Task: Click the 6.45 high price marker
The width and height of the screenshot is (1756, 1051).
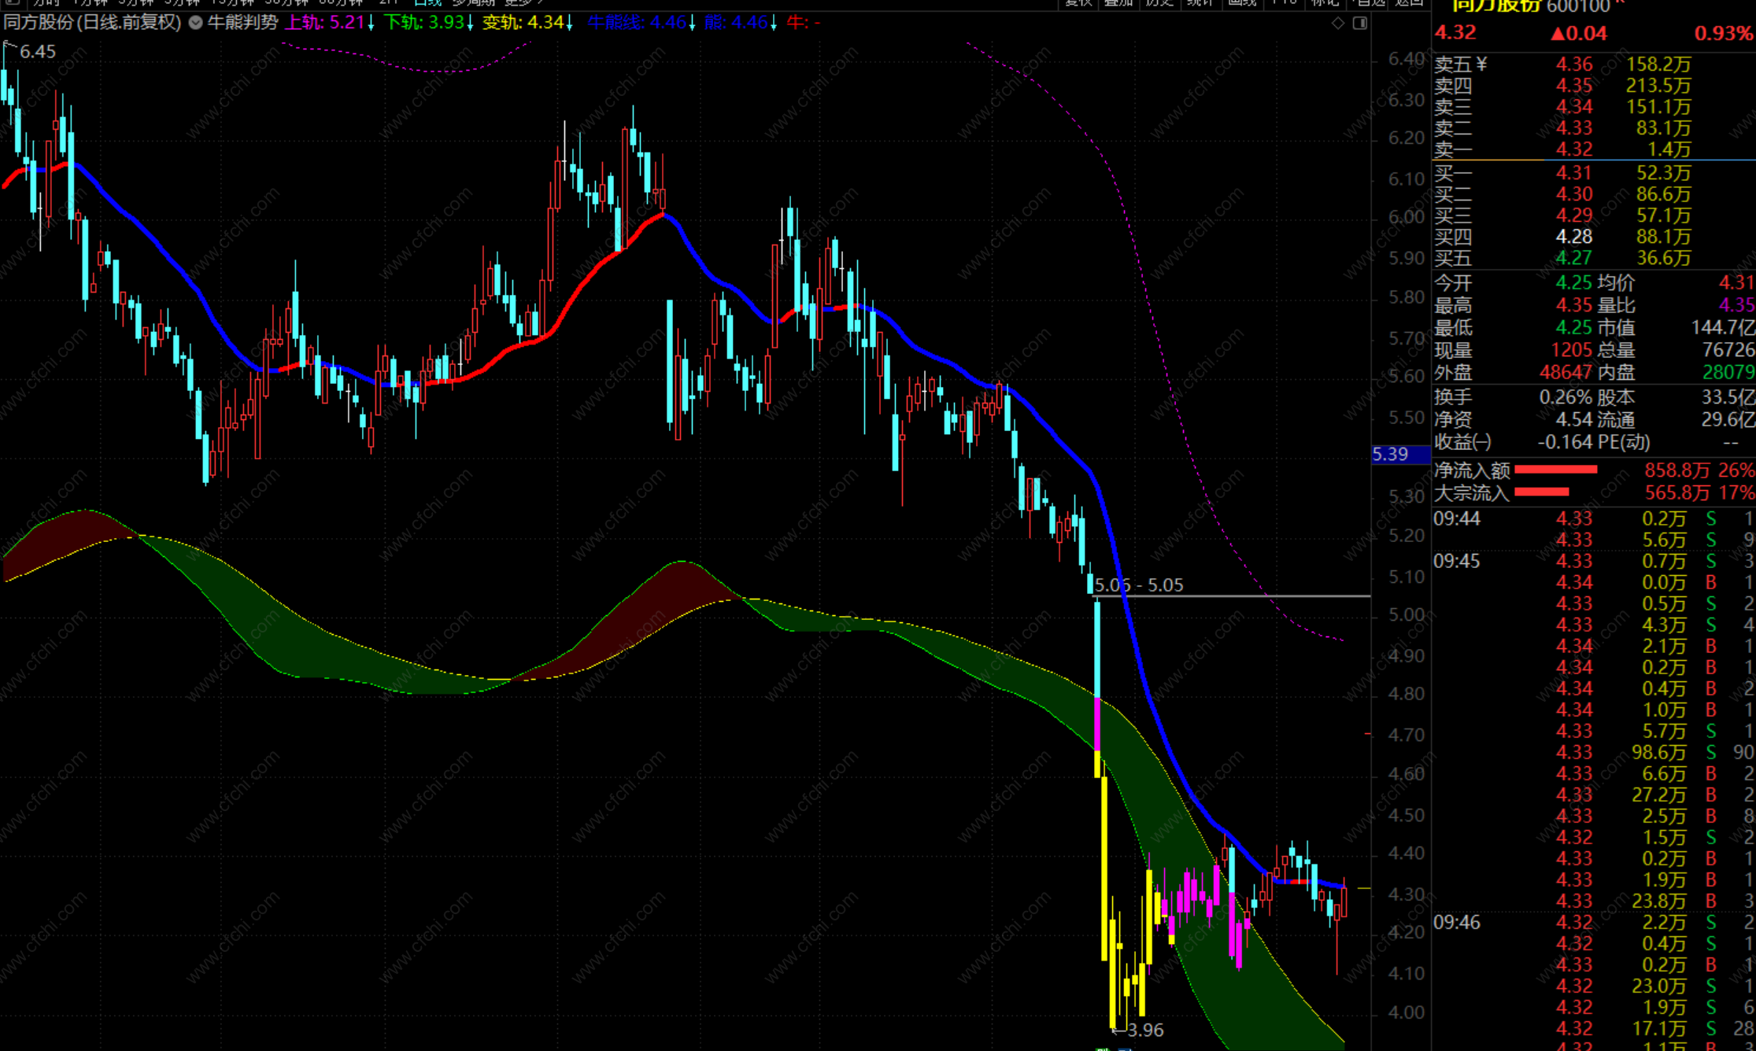Action: (37, 52)
